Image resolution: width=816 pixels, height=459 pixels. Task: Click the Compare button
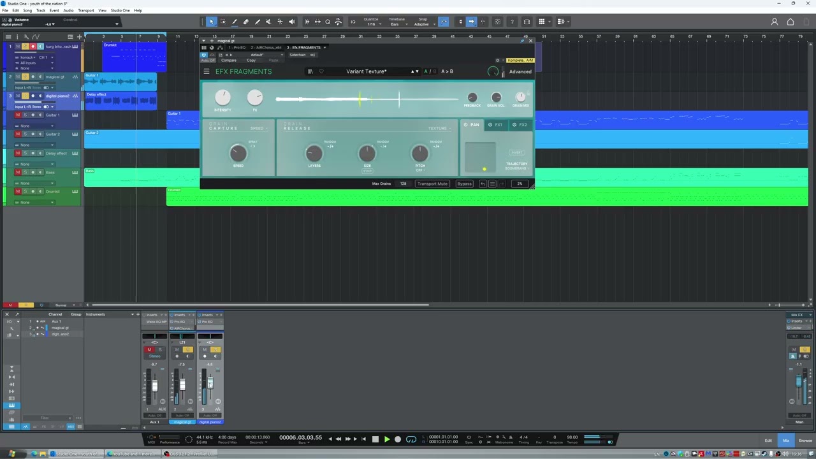pyautogui.click(x=228, y=61)
